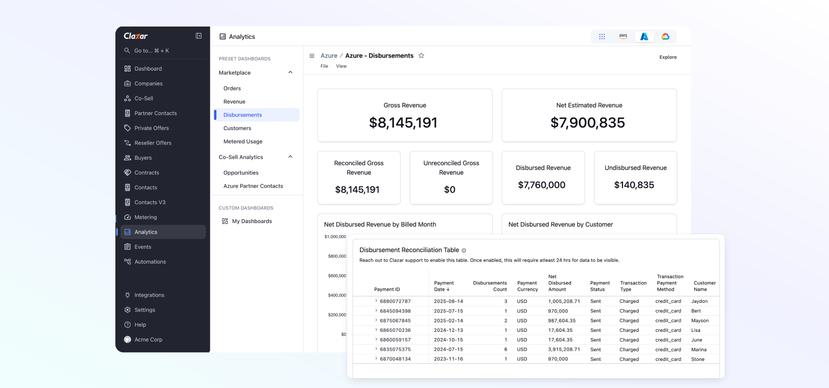The width and height of the screenshot is (829, 388).
Task: Open Partner Contacts in the sidebar
Action: tap(163, 113)
